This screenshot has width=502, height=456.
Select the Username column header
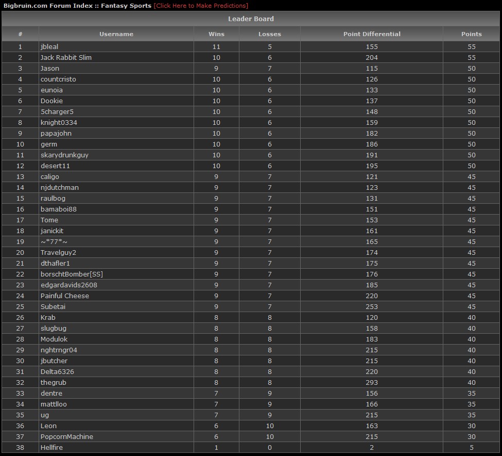(x=116, y=34)
